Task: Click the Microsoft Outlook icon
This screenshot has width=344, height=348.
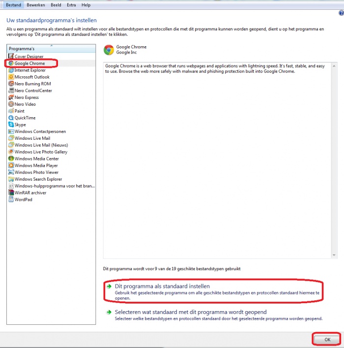Action: [x=11, y=77]
